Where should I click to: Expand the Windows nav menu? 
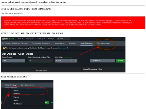coord(73,43)
